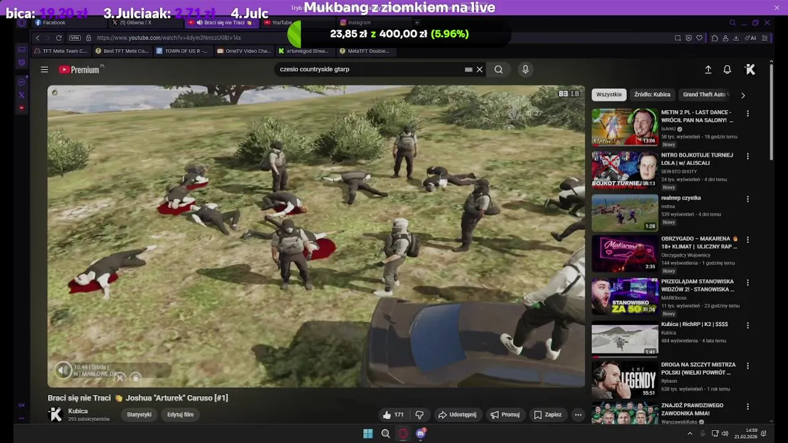788x443 pixels.
Task: Open options for NITRO BOJKOTUJE video
Action: 747,156
